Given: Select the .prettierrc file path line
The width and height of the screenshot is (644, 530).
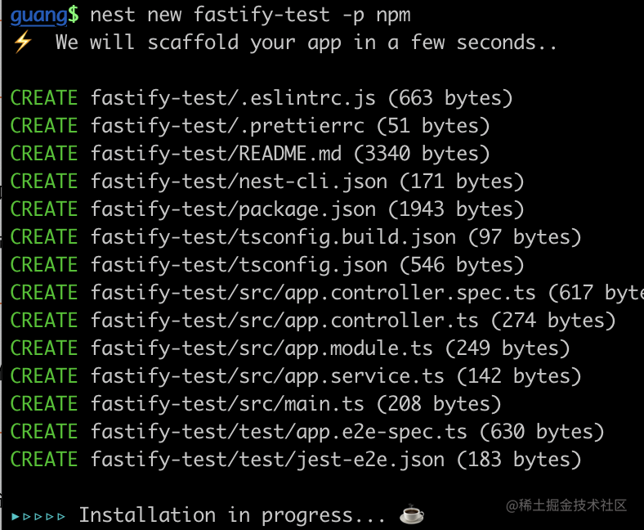Looking at the screenshot, I should 250,126.
